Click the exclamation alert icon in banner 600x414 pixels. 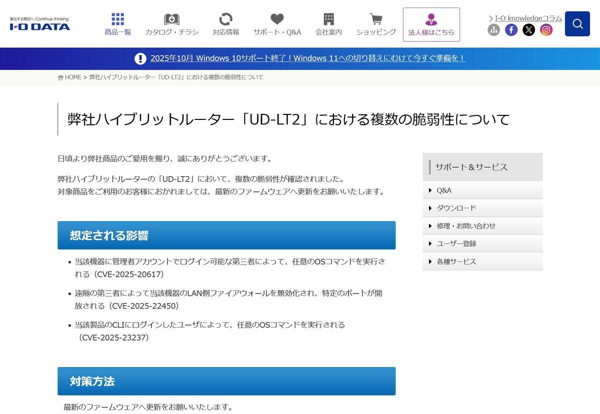coord(140,58)
